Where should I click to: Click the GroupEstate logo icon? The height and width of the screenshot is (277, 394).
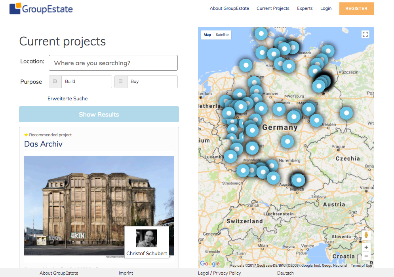click(x=15, y=8)
